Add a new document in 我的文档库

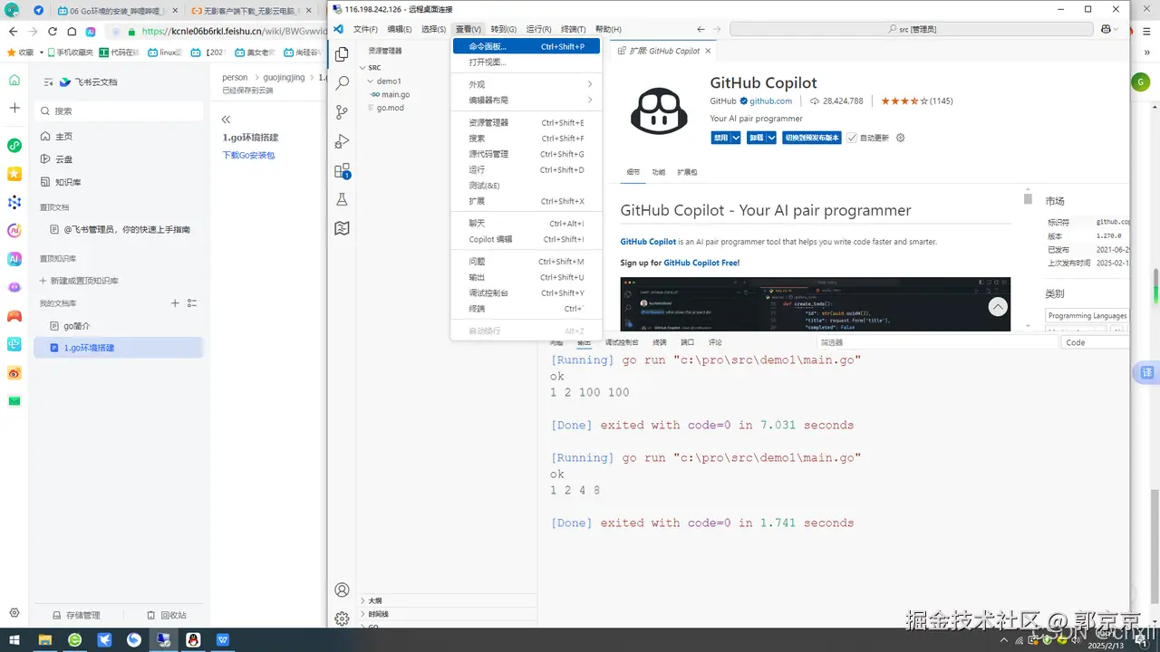pos(175,302)
